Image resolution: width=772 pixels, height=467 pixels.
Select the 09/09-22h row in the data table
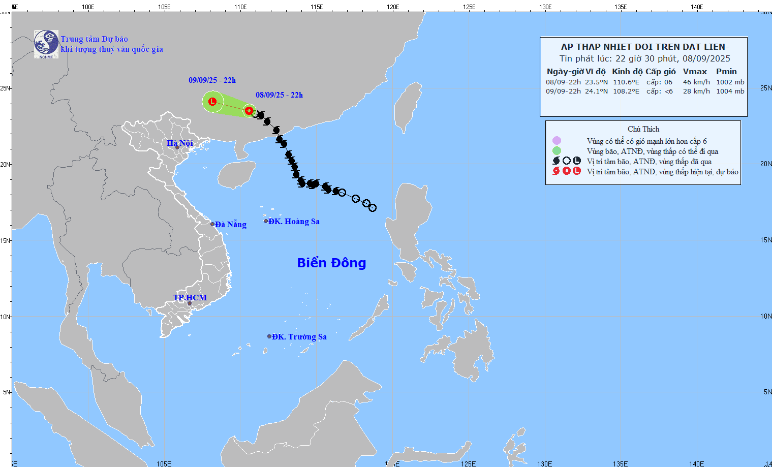(644, 91)
